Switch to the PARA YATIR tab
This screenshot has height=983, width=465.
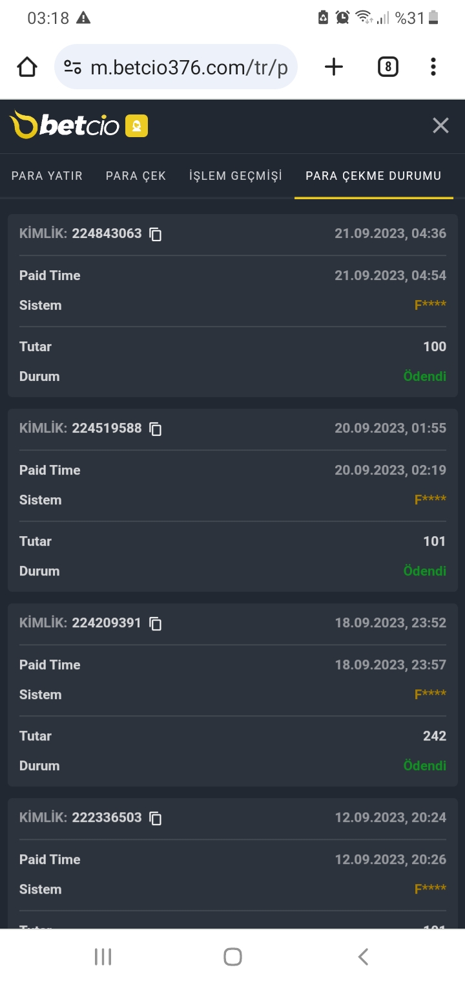(47, 176)
